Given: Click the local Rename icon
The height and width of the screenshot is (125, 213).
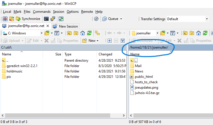Looking at the screenshot, I should [53, 41].
